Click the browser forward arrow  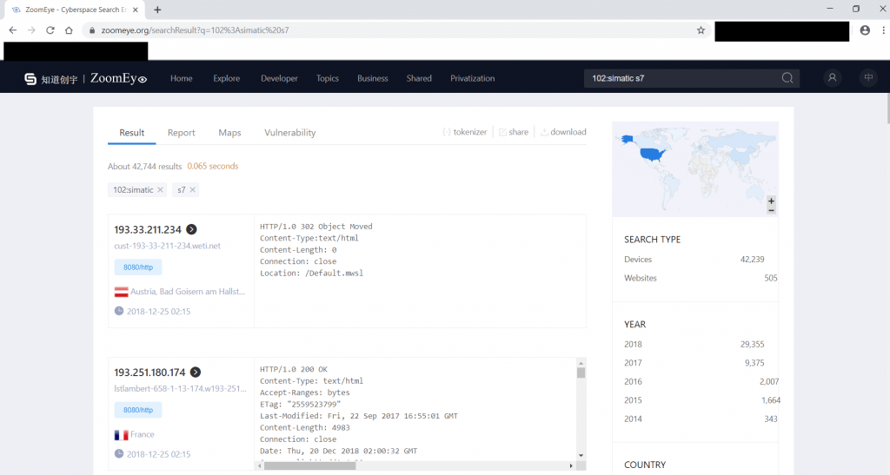pyautogui.click(x=31, y=30)
